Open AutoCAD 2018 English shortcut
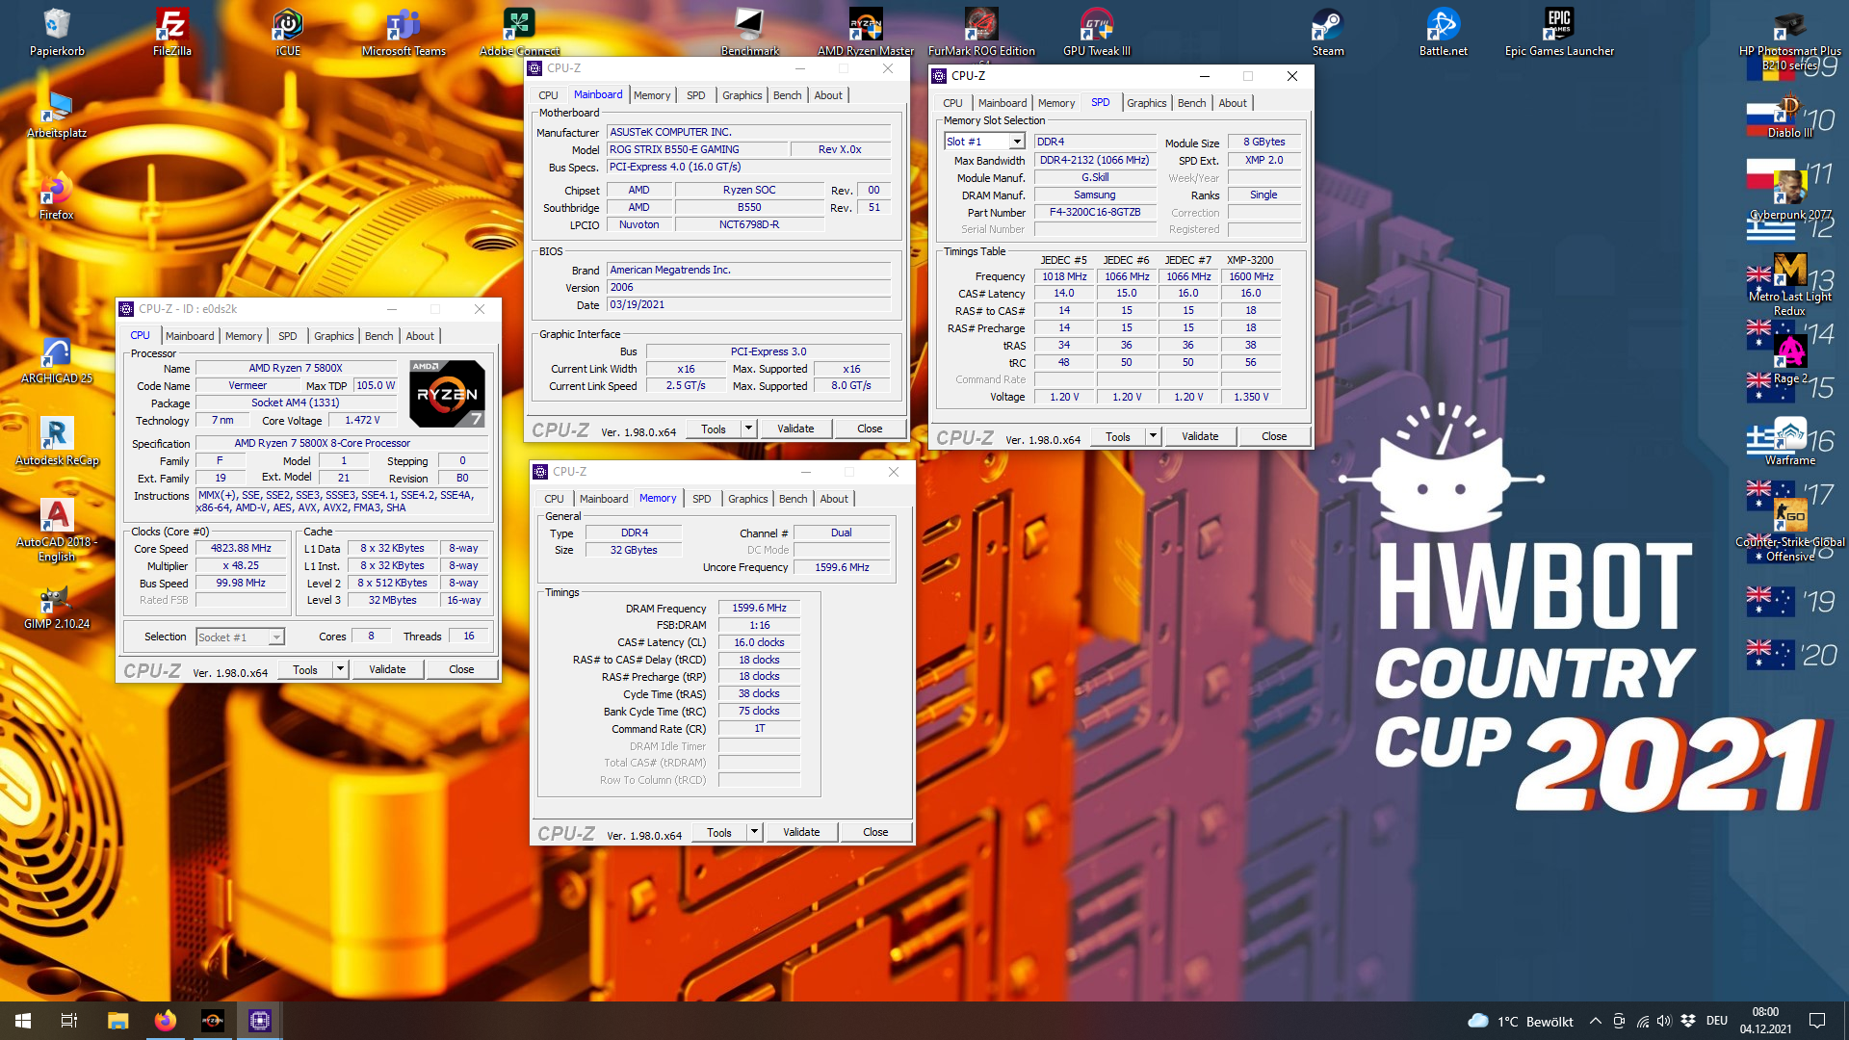This screenshot has width=1849, height=1040. (x=57, y=531)
